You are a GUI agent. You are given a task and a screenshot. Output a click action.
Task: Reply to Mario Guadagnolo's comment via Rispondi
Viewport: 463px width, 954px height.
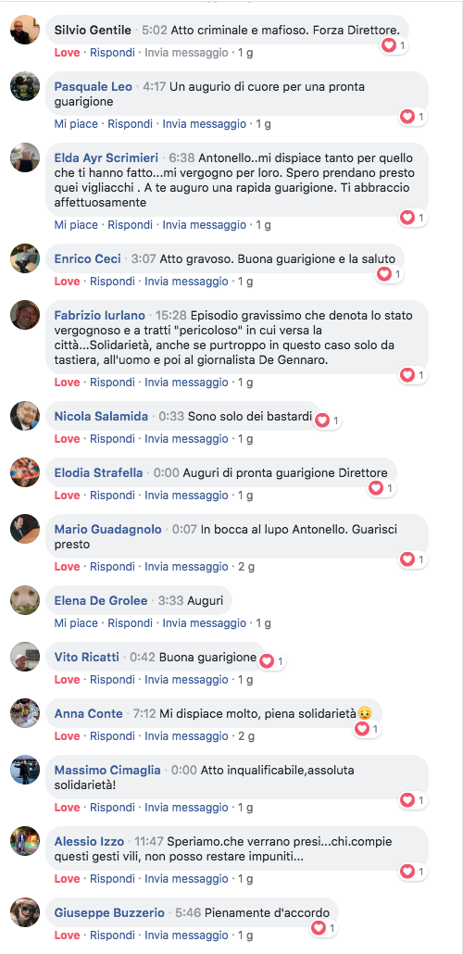(x=113, y=567)
